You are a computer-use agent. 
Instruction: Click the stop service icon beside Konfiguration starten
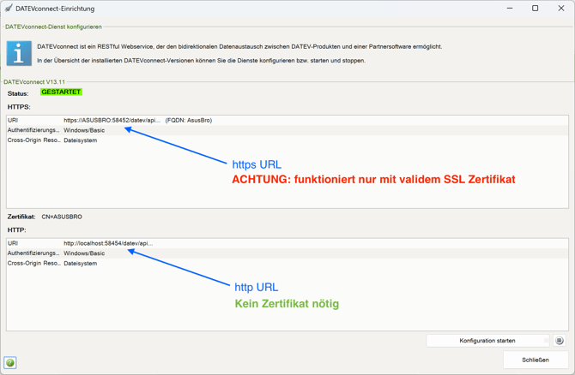point(559,341)
